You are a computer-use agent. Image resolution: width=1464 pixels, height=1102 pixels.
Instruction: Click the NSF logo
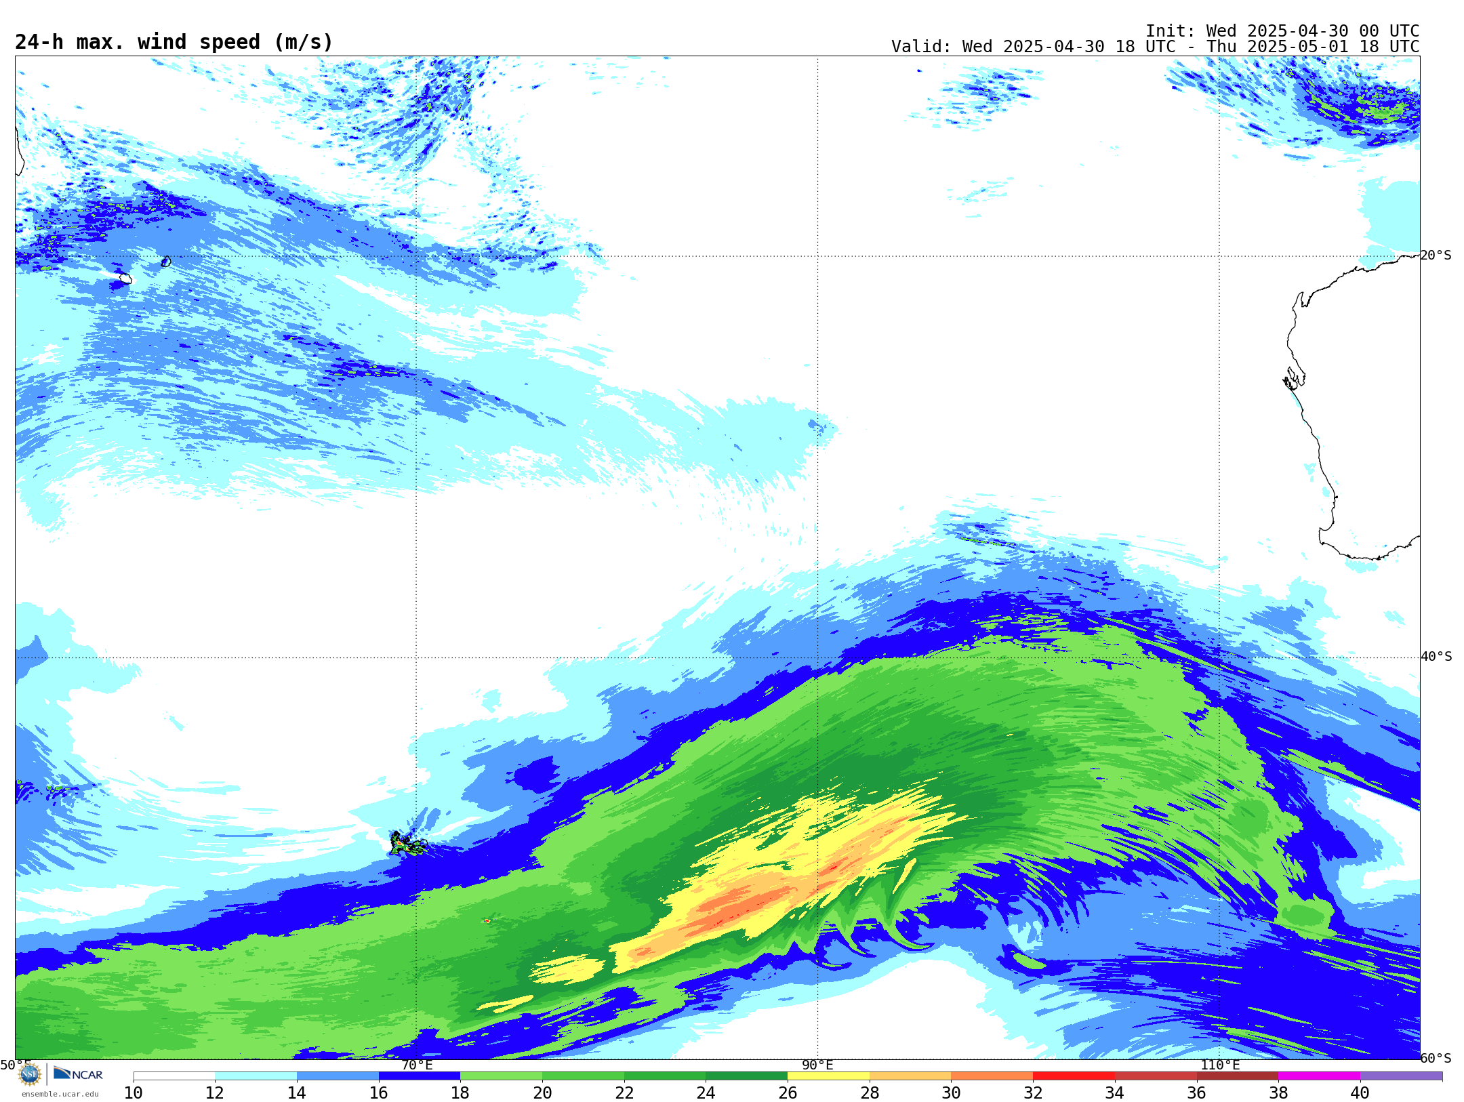pos(30,1074)
